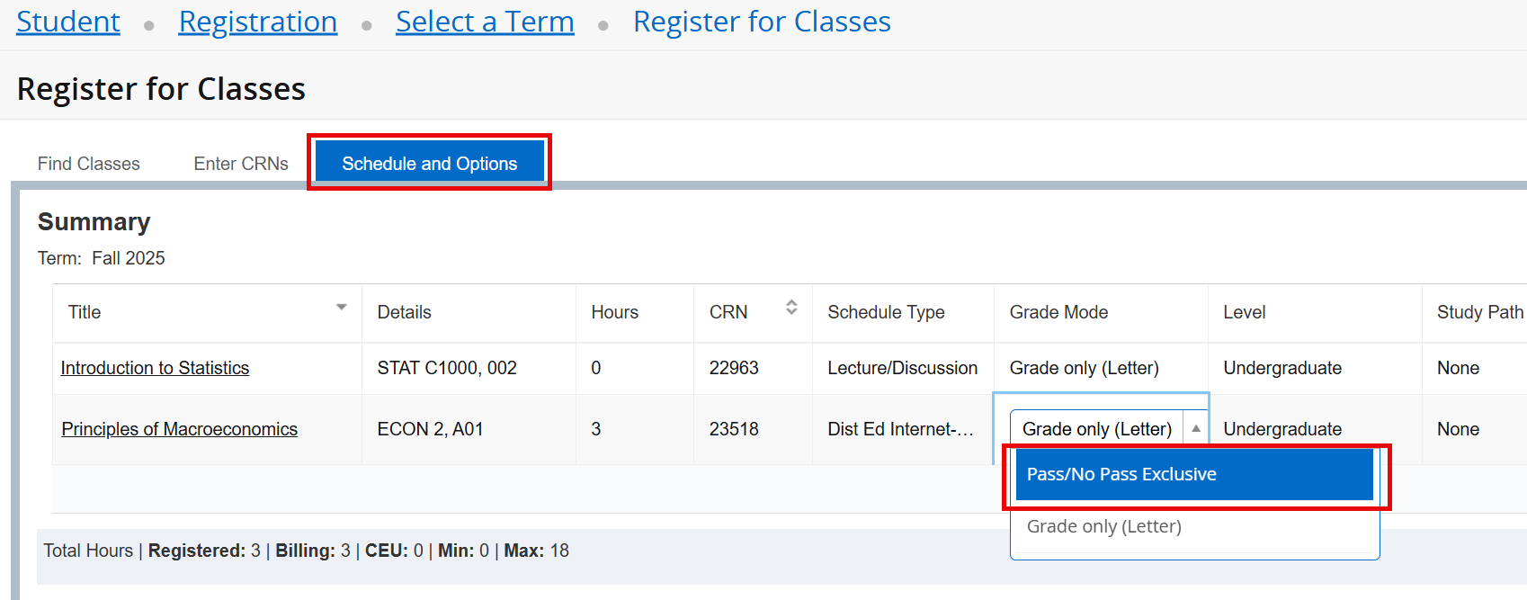
Task: Click the Register for Classes page heading
Action: (x=161, y=89)
